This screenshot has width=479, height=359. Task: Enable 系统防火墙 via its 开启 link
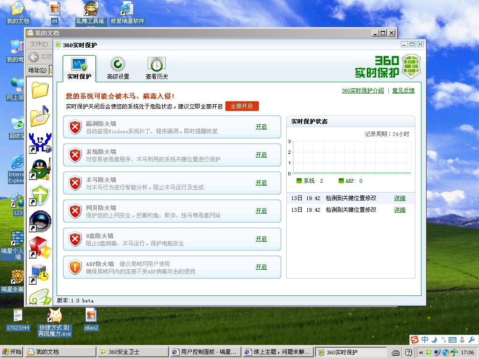coord(261,155)
